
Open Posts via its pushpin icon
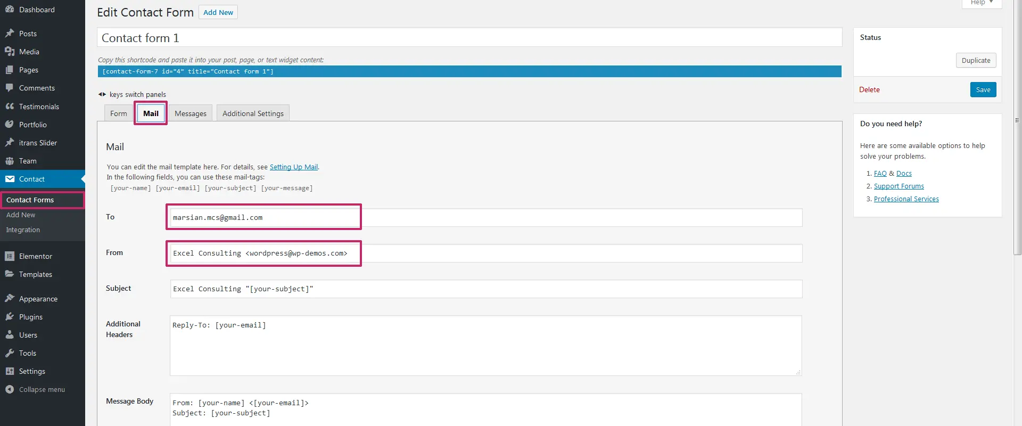[10, 34]
